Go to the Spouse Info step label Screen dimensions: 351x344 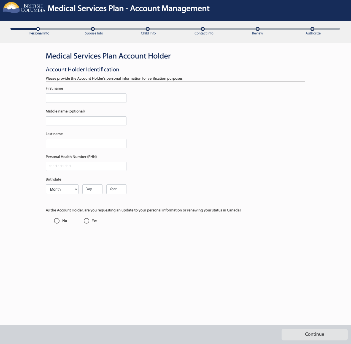[94, 33]
